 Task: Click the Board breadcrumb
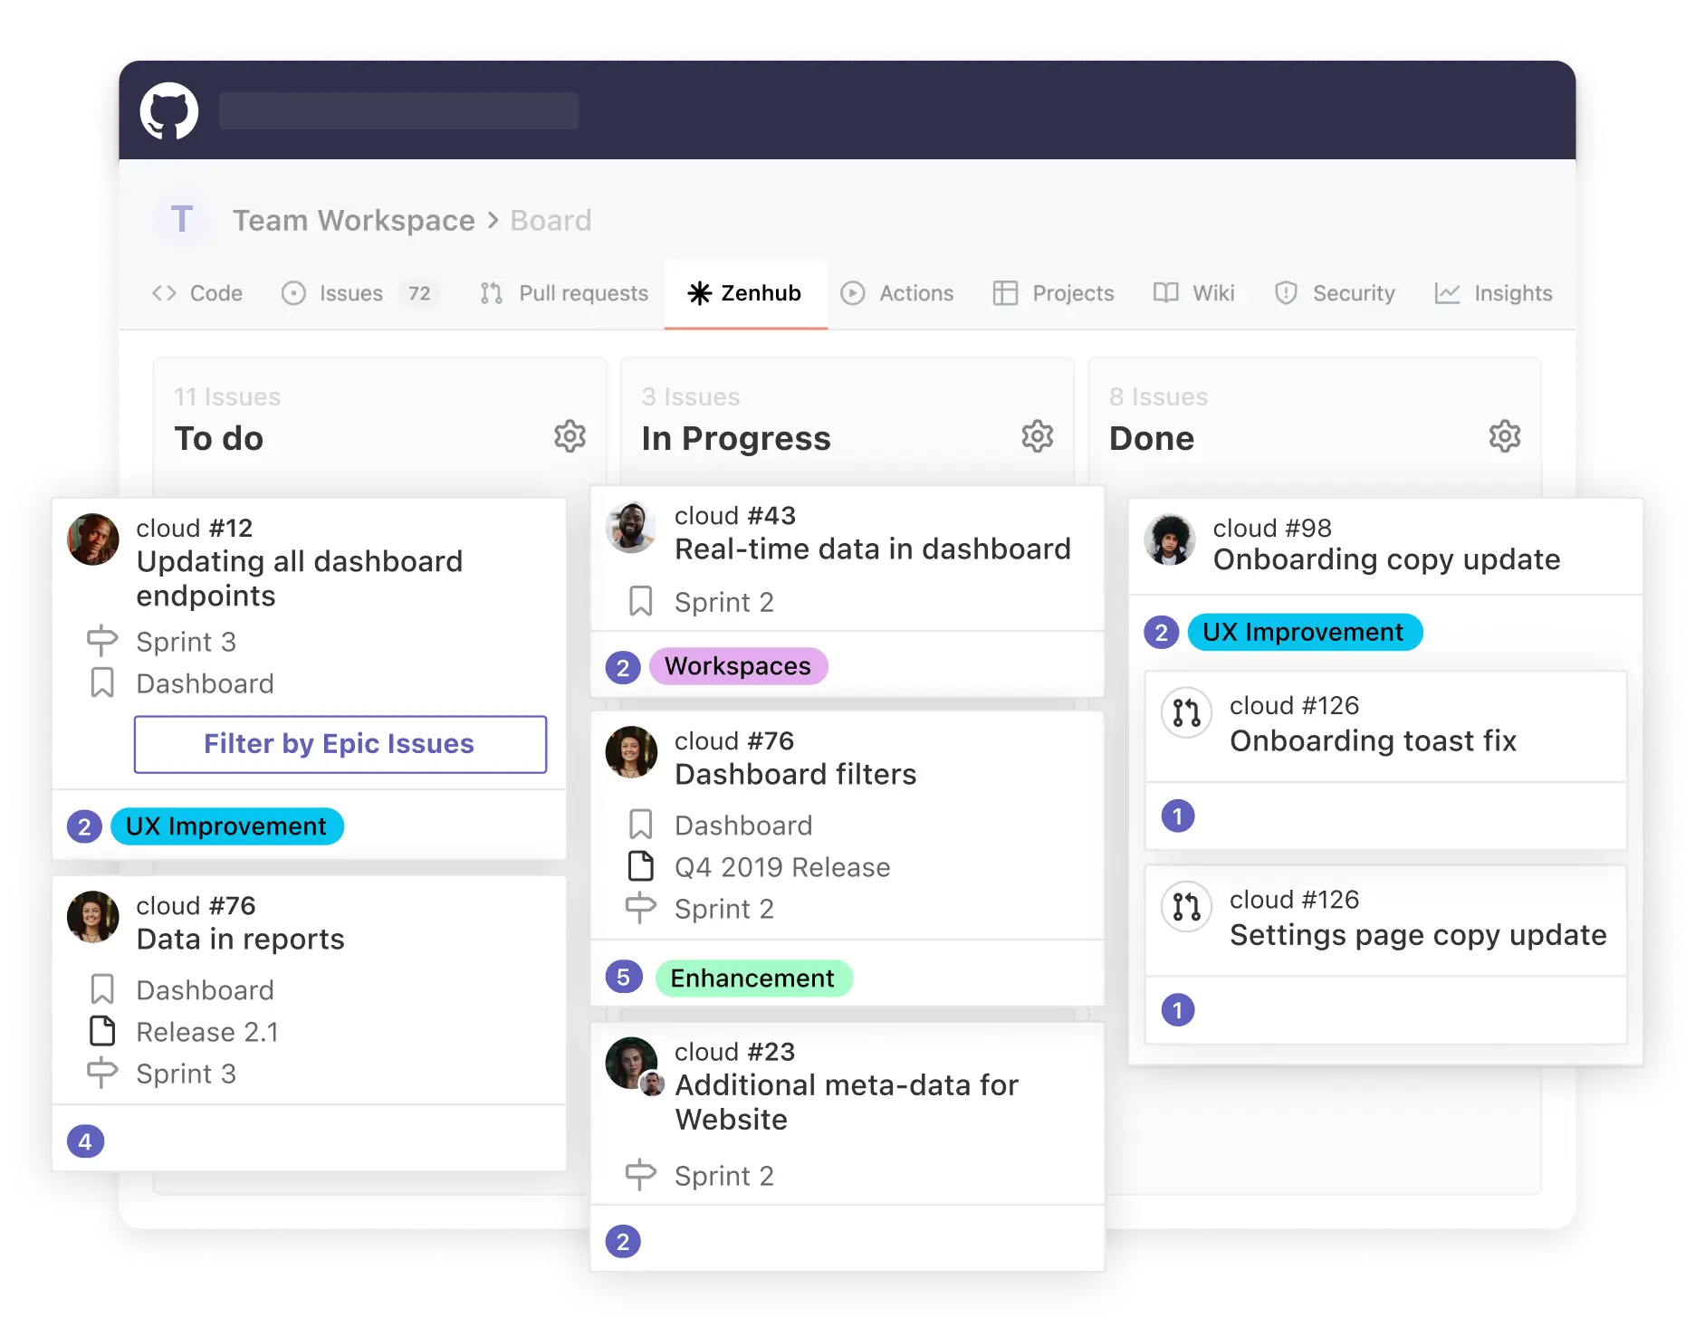551,220
